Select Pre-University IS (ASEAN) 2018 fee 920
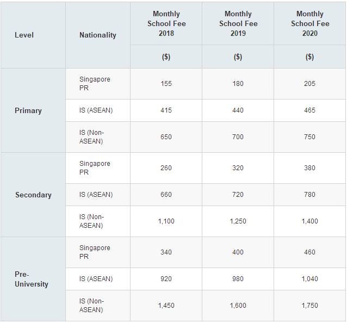Viewport: 347px width, 323px height. pyautogui.click(x=166, y=279)
